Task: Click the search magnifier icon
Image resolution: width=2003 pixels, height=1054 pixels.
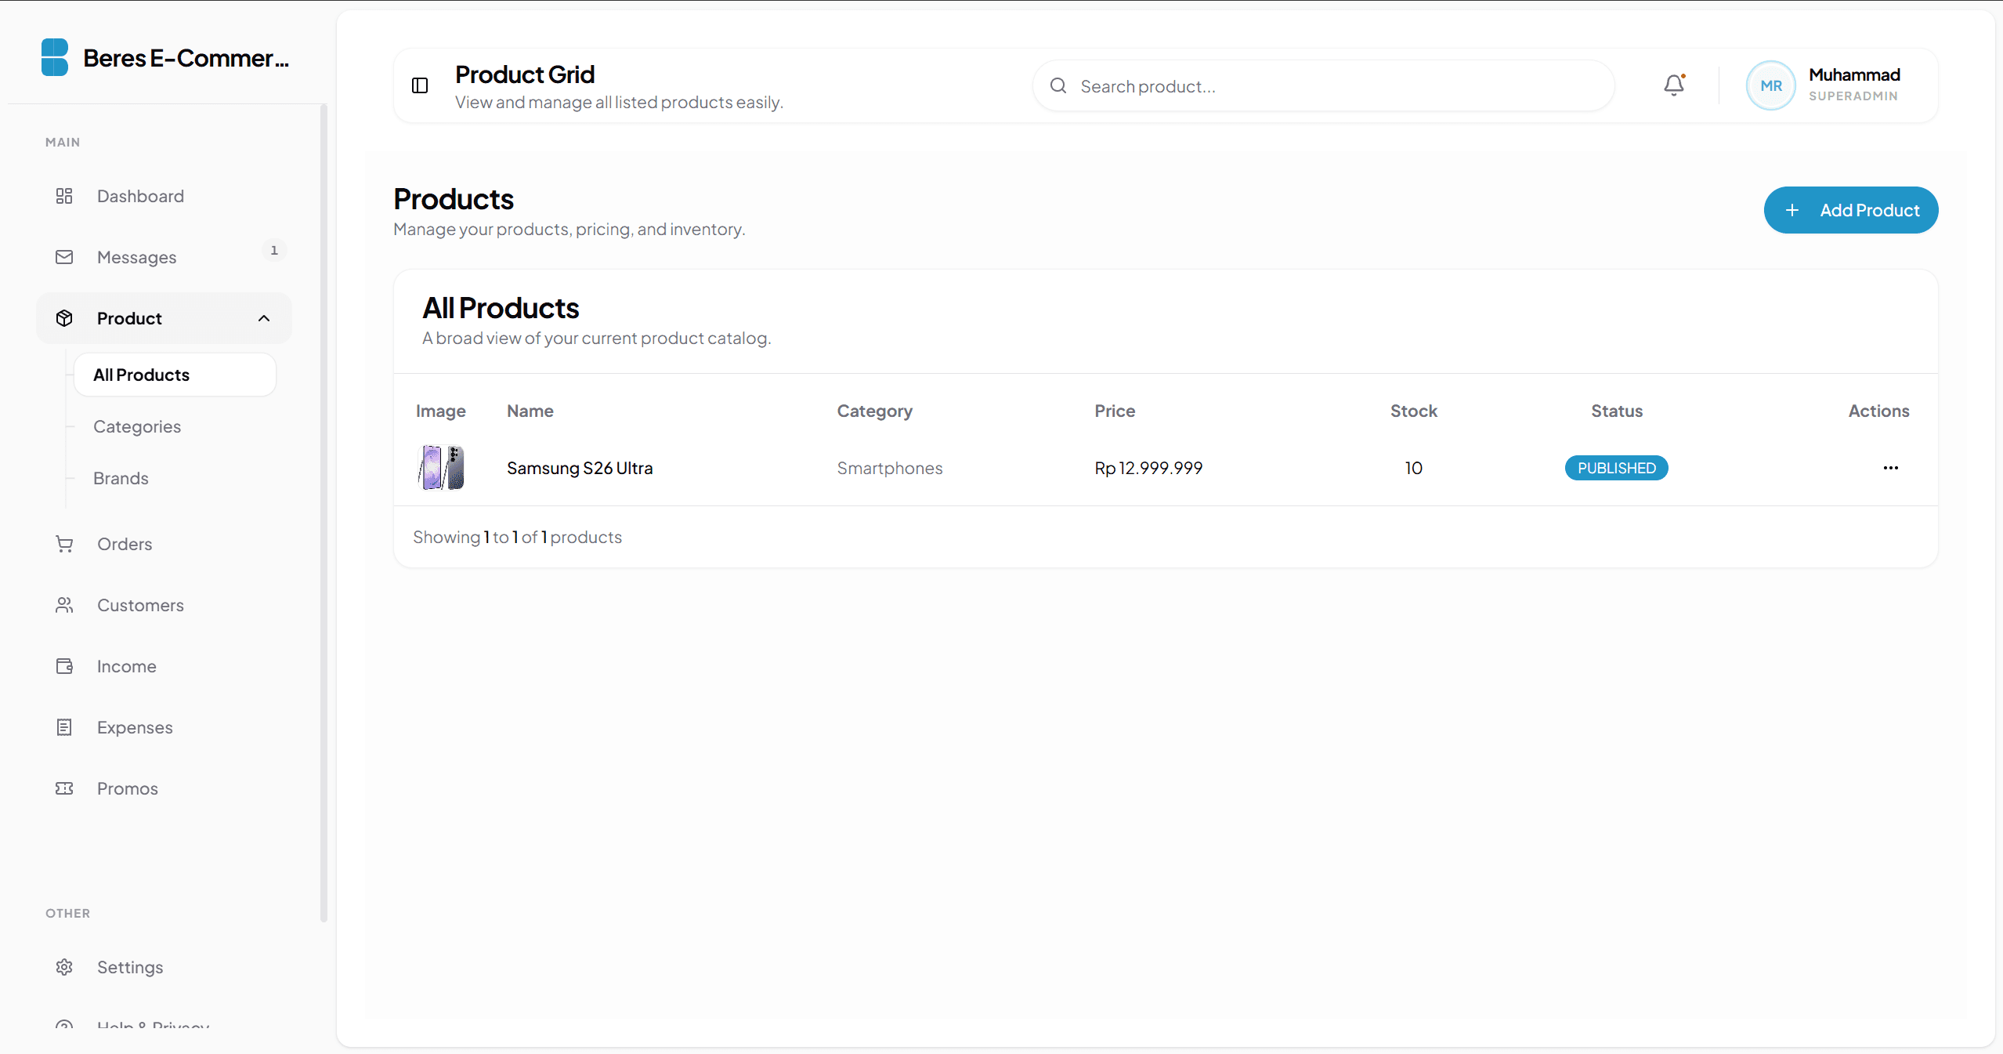Action: (1058, 85)
